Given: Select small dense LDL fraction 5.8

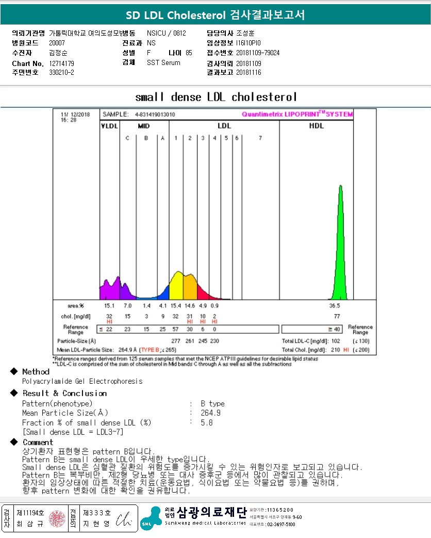Looking at the screenshot, I should pyautogui.click(x=207, y=423).
